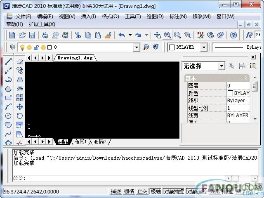Screen dimensions: 264x198
Task: Activate the Pan hand tool
Action: point(158,35)
